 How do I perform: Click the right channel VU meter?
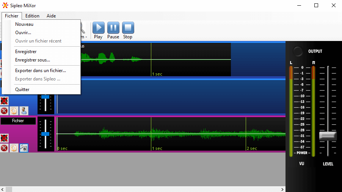[x=314, y=111]
